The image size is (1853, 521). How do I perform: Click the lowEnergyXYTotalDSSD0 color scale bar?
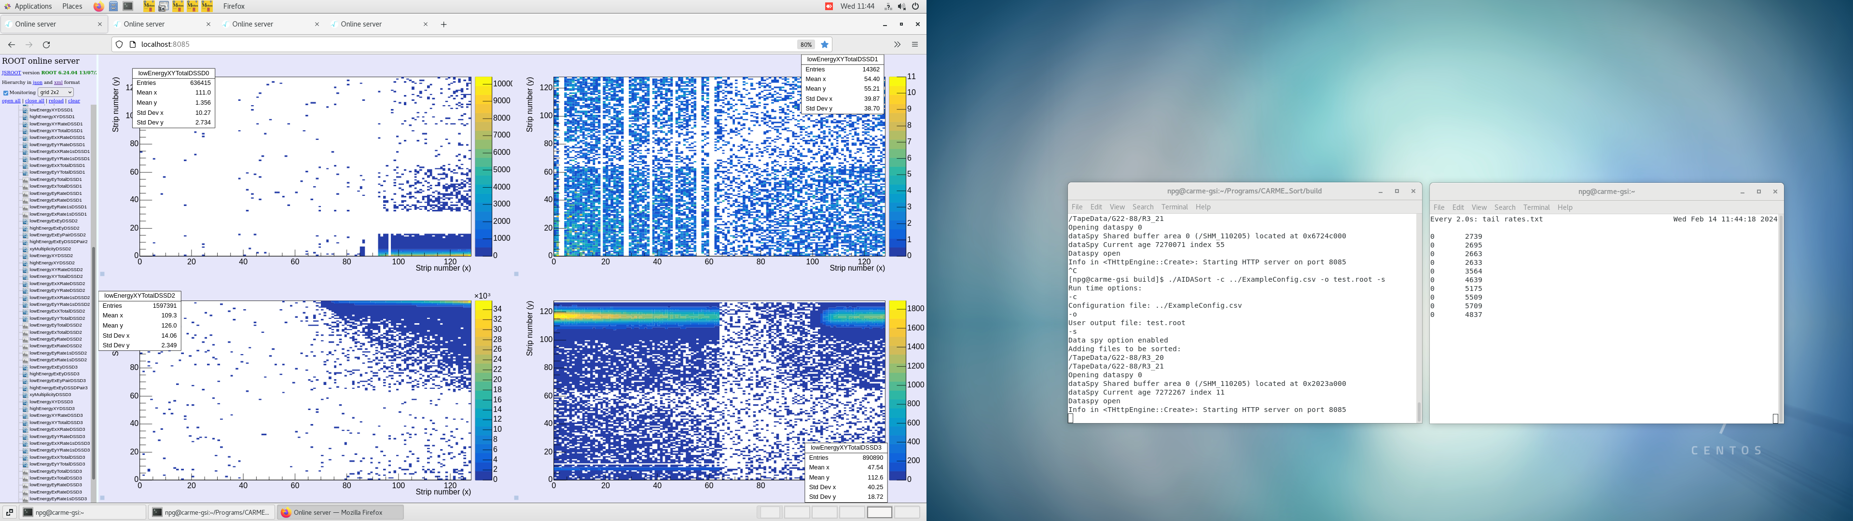(x=484, y=166)
